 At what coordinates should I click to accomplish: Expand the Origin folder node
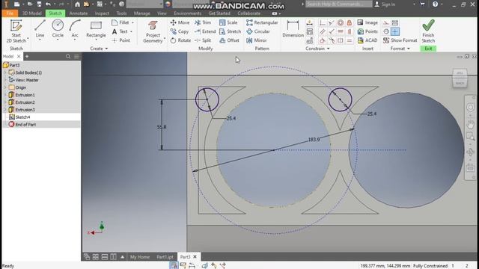point(5,87)
